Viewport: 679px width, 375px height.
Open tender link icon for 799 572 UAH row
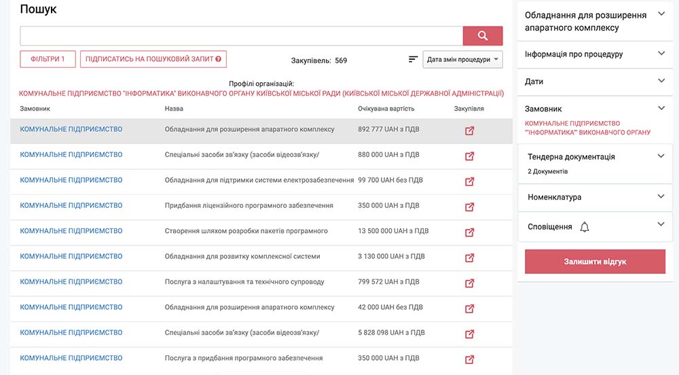point(469,283)
